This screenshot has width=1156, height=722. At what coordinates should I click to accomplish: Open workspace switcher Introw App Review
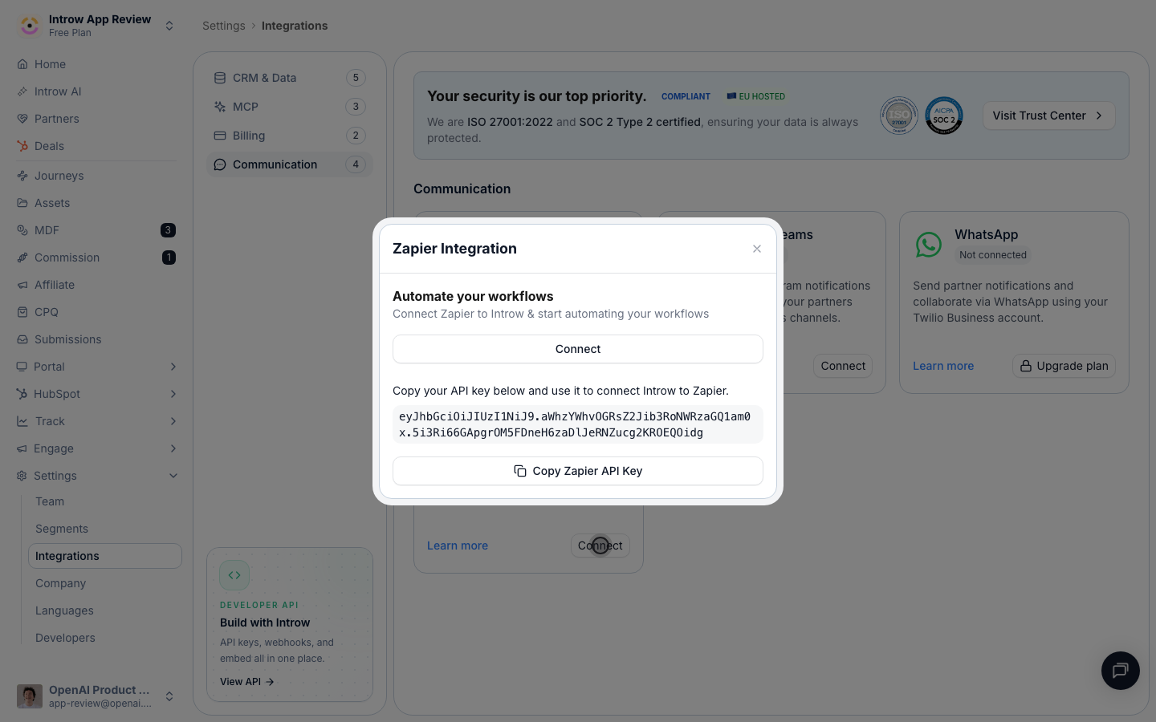96,26
